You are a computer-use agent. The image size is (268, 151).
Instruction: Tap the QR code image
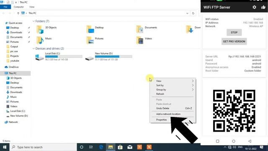(x=234, y=111)
